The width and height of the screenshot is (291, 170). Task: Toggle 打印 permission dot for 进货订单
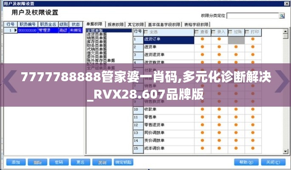click(x=253, y=39)
